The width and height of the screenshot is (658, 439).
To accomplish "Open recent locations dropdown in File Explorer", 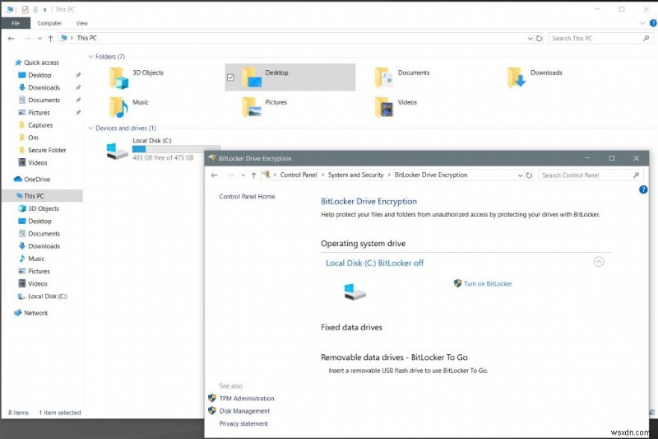I will (x=39, y=38).
